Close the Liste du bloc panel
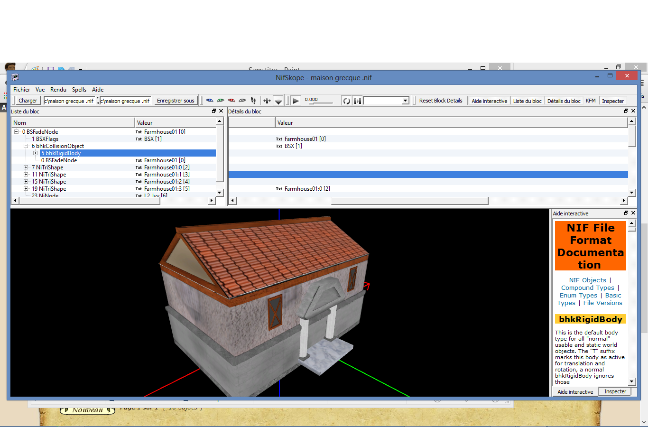 point(221,111)
